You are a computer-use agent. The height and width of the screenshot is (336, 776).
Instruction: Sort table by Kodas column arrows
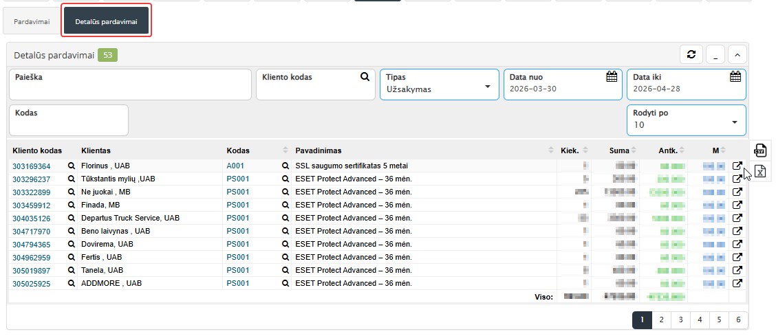pyautogui.click(x=285, y=150)
